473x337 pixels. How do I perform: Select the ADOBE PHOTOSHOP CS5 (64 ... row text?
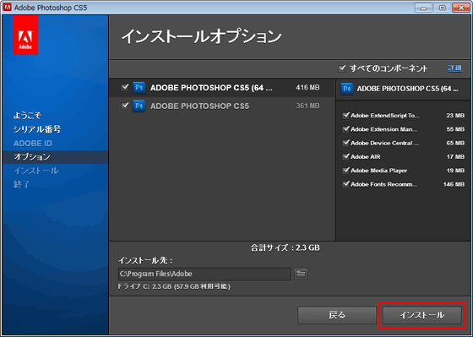211,88
